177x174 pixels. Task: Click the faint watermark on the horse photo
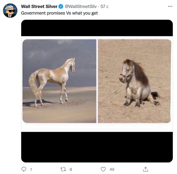tap(52, 109)
